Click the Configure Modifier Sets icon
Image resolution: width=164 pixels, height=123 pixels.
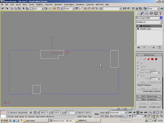click(x=160, y=47)
